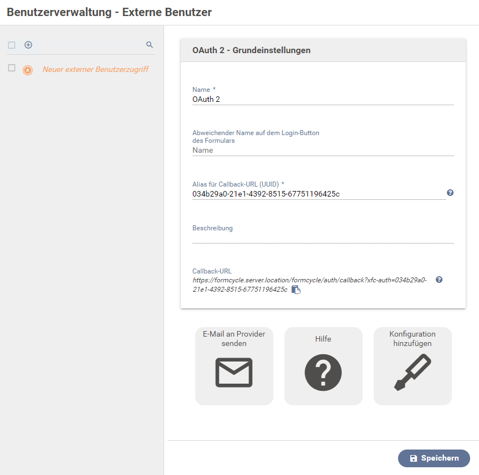Select Neuer externer Benutzerzugriff list entry
The height and width of the screenshot is (475, 479).
[x=95, y=70]
